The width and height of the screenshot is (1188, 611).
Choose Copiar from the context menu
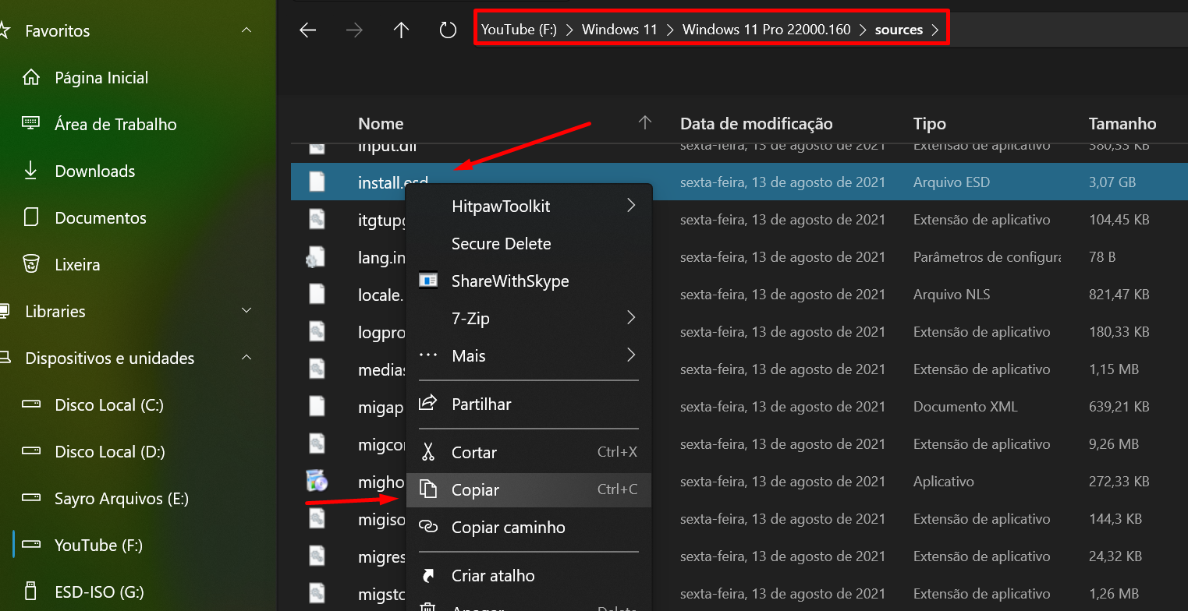528,489
